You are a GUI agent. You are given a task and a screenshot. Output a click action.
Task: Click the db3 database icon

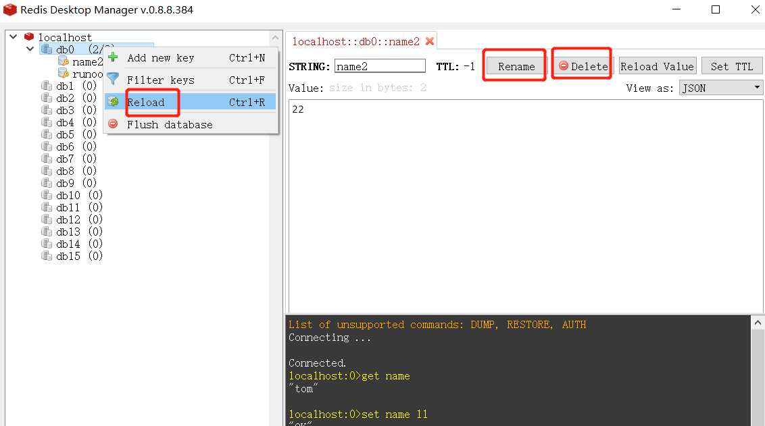47,110
